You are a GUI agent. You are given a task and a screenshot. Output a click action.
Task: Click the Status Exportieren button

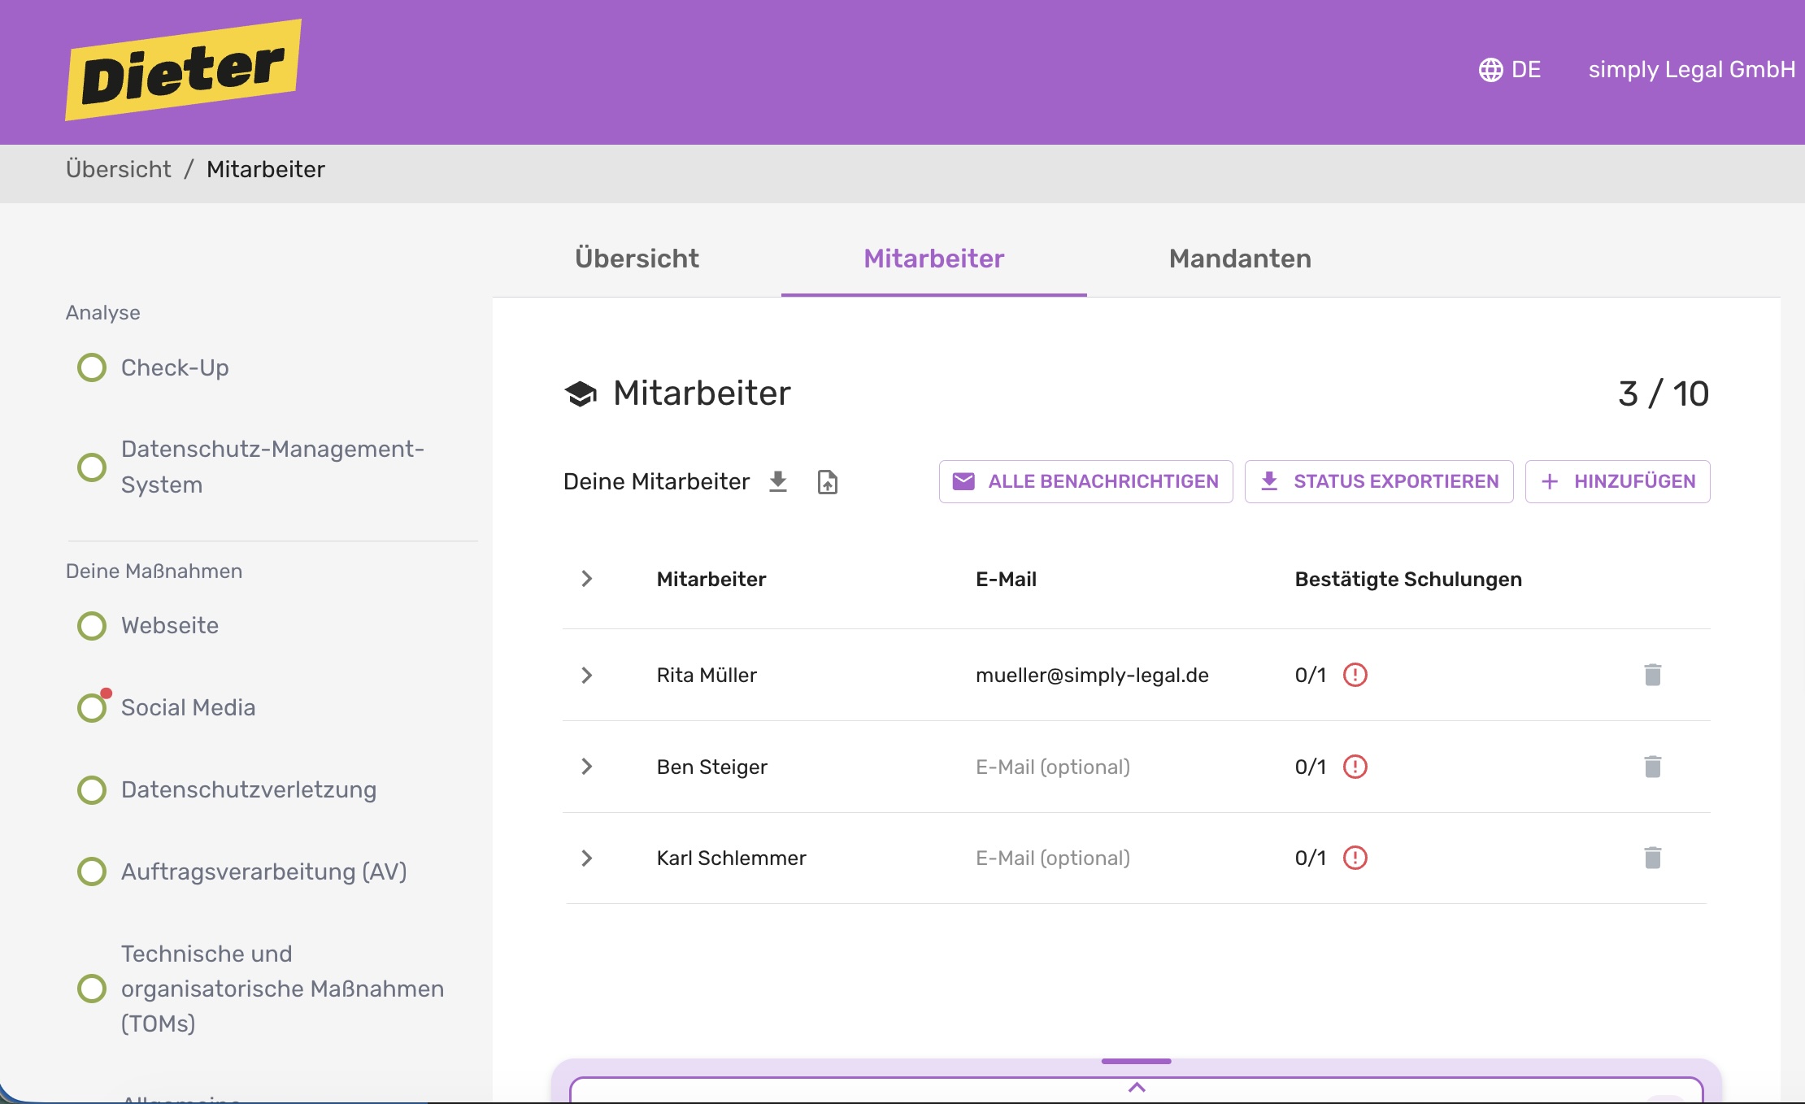(1379, 481)
